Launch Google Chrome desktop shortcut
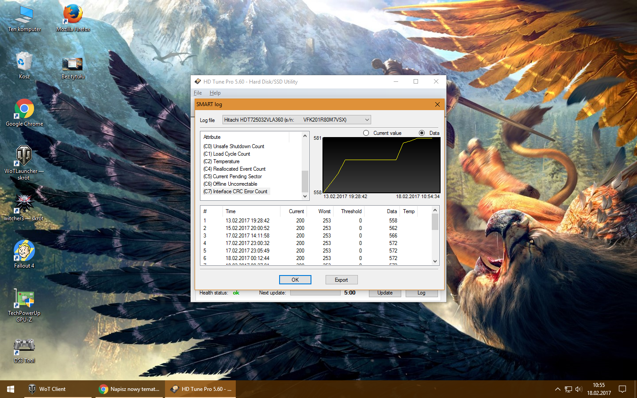The height and width of the screenshot is (398, 637). pos(24,113)
